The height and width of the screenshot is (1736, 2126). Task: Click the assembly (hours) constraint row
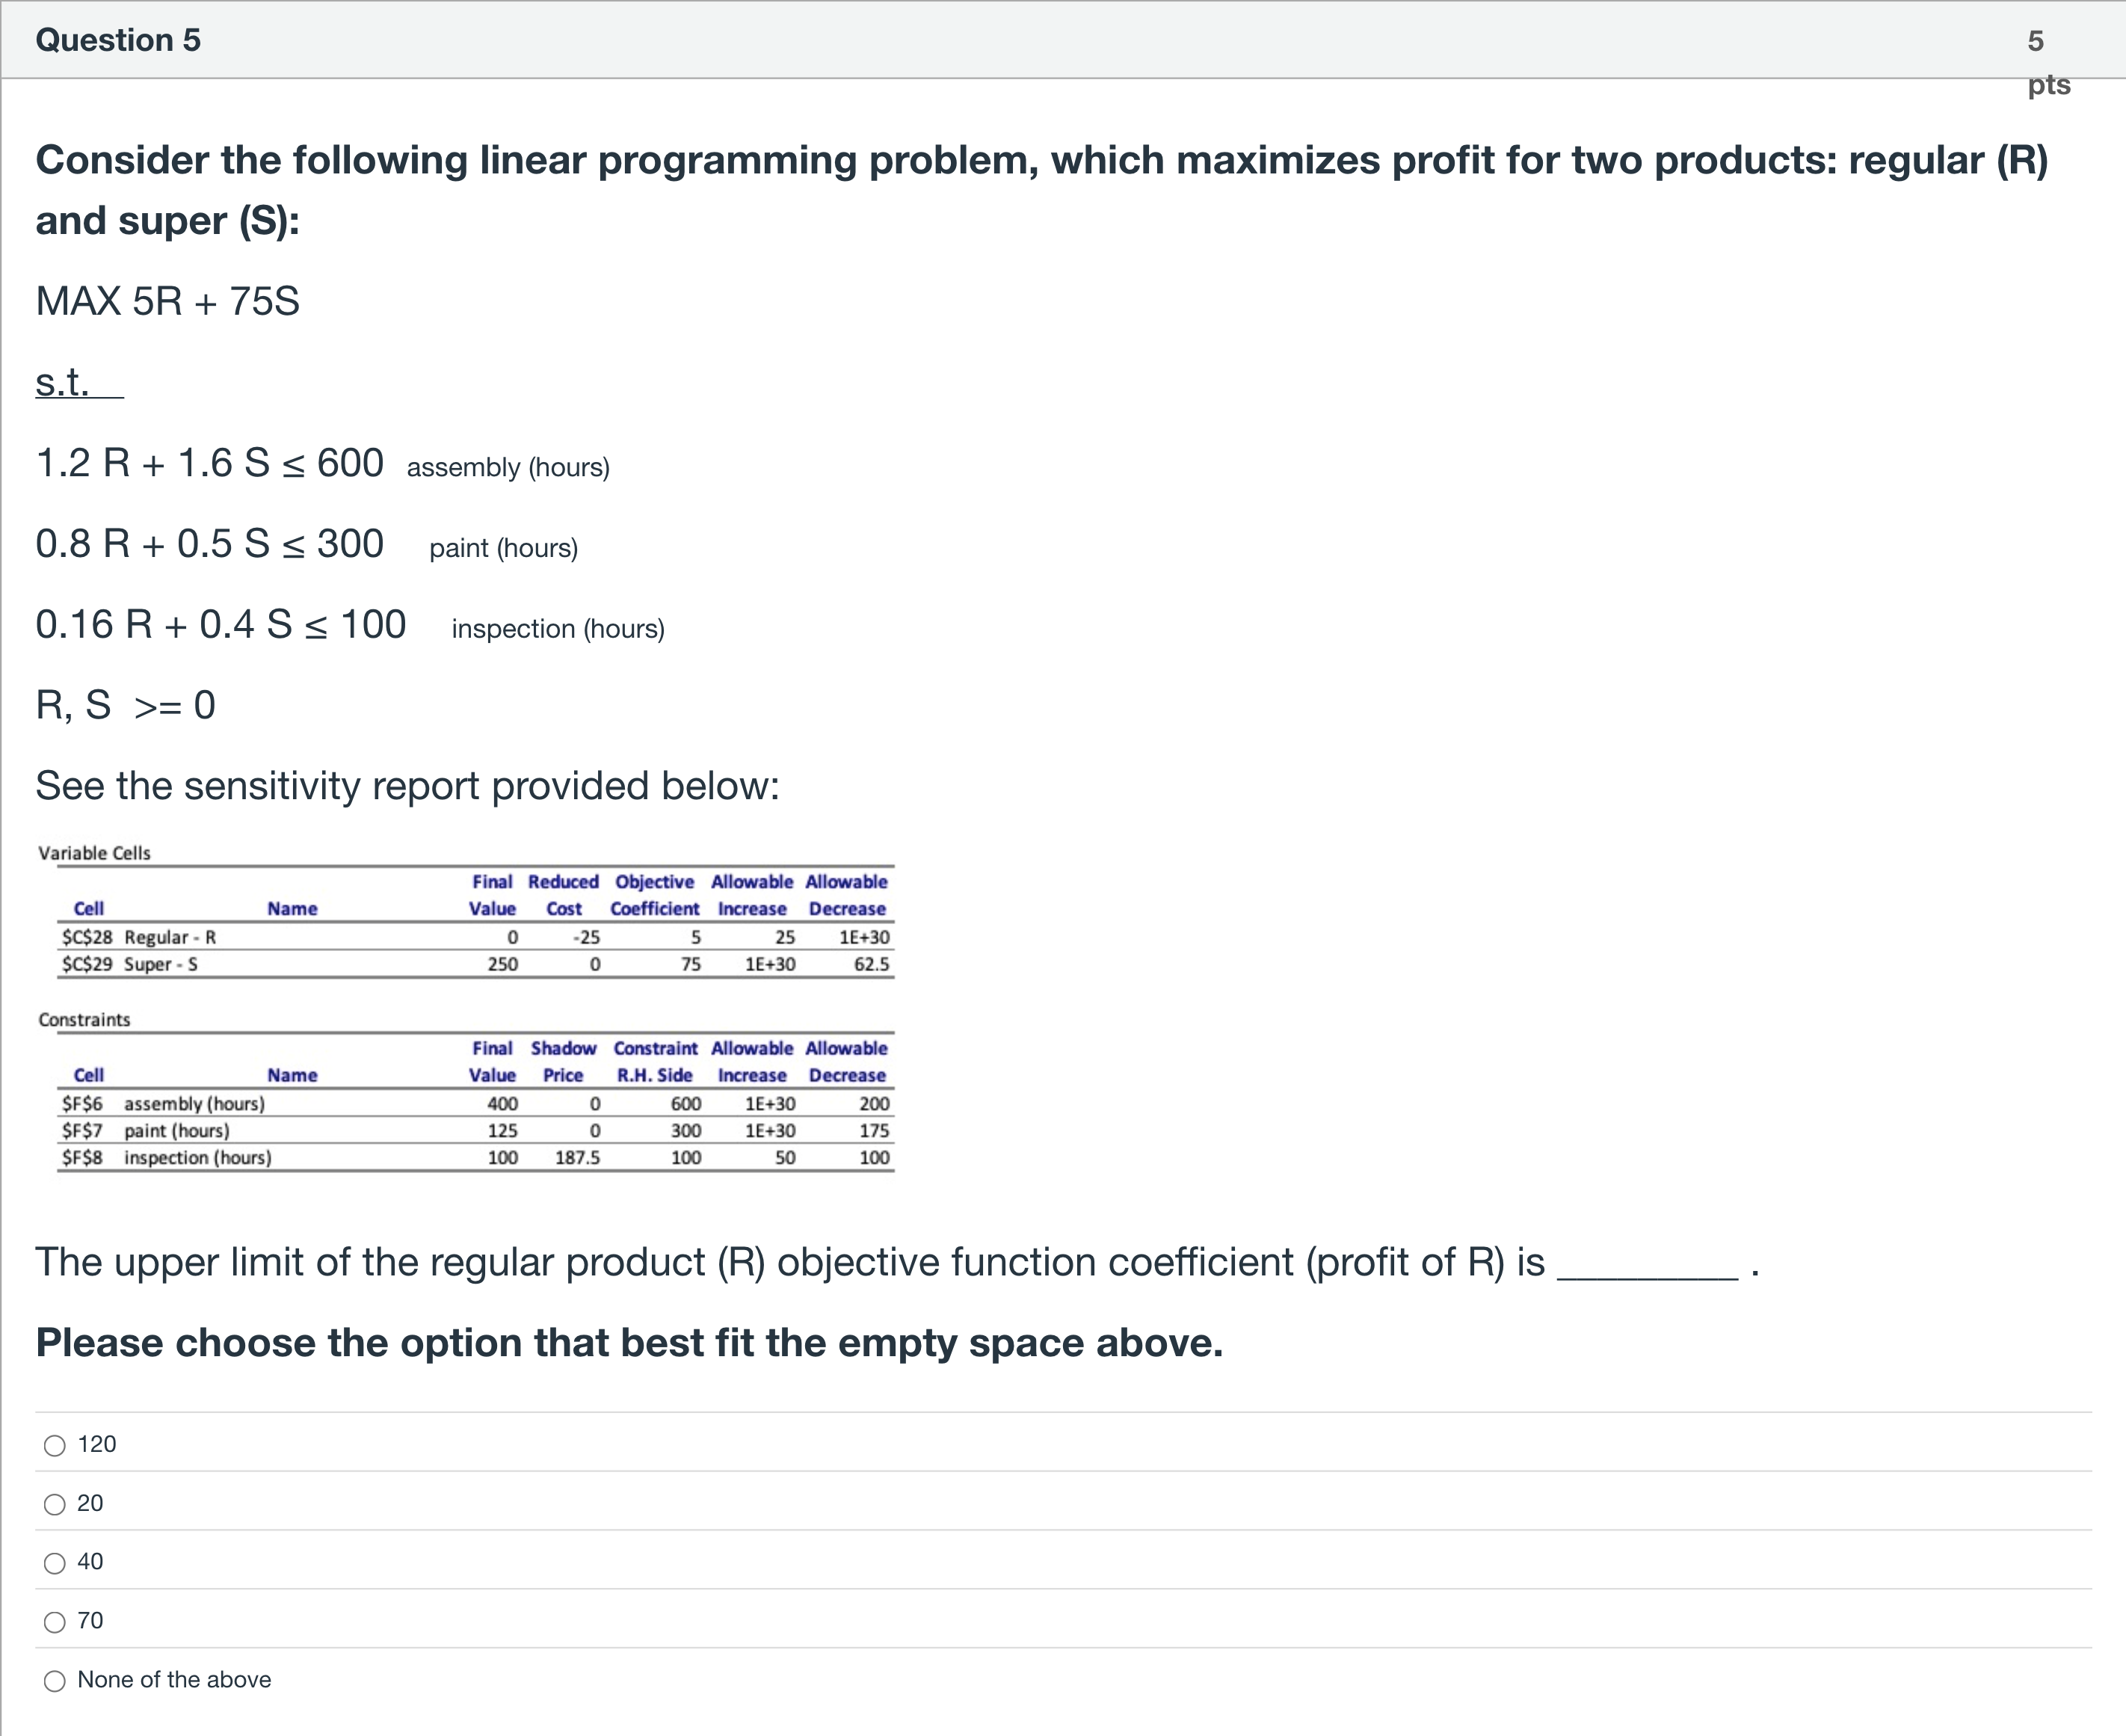[x=476, y=1103]
